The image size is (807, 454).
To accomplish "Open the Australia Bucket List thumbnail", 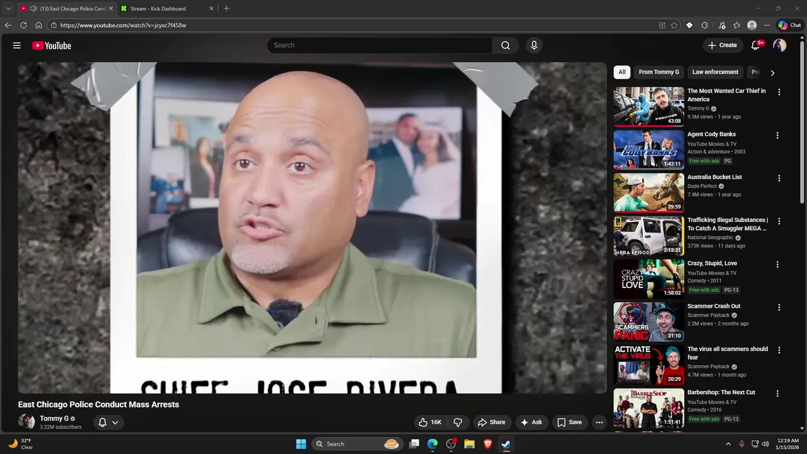I will click(x=649, y=193).
